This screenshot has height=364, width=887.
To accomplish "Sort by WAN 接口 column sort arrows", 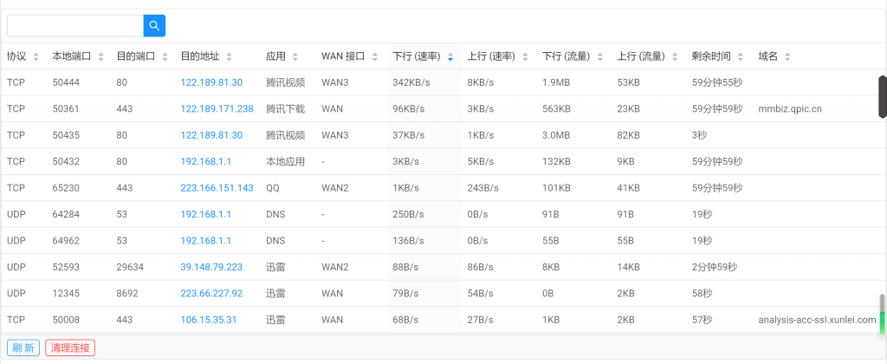I will point(375,56).
